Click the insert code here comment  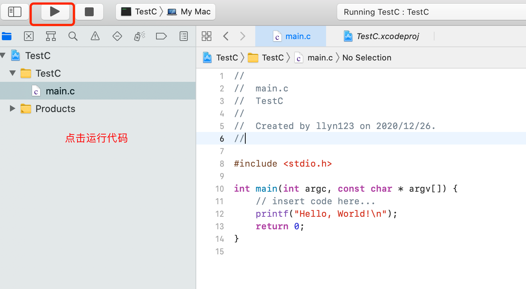(x=315, y=201)
